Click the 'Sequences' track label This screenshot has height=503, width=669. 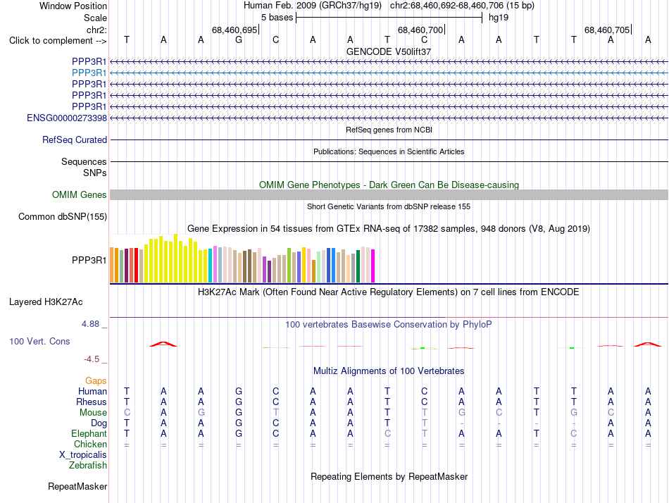84,161
